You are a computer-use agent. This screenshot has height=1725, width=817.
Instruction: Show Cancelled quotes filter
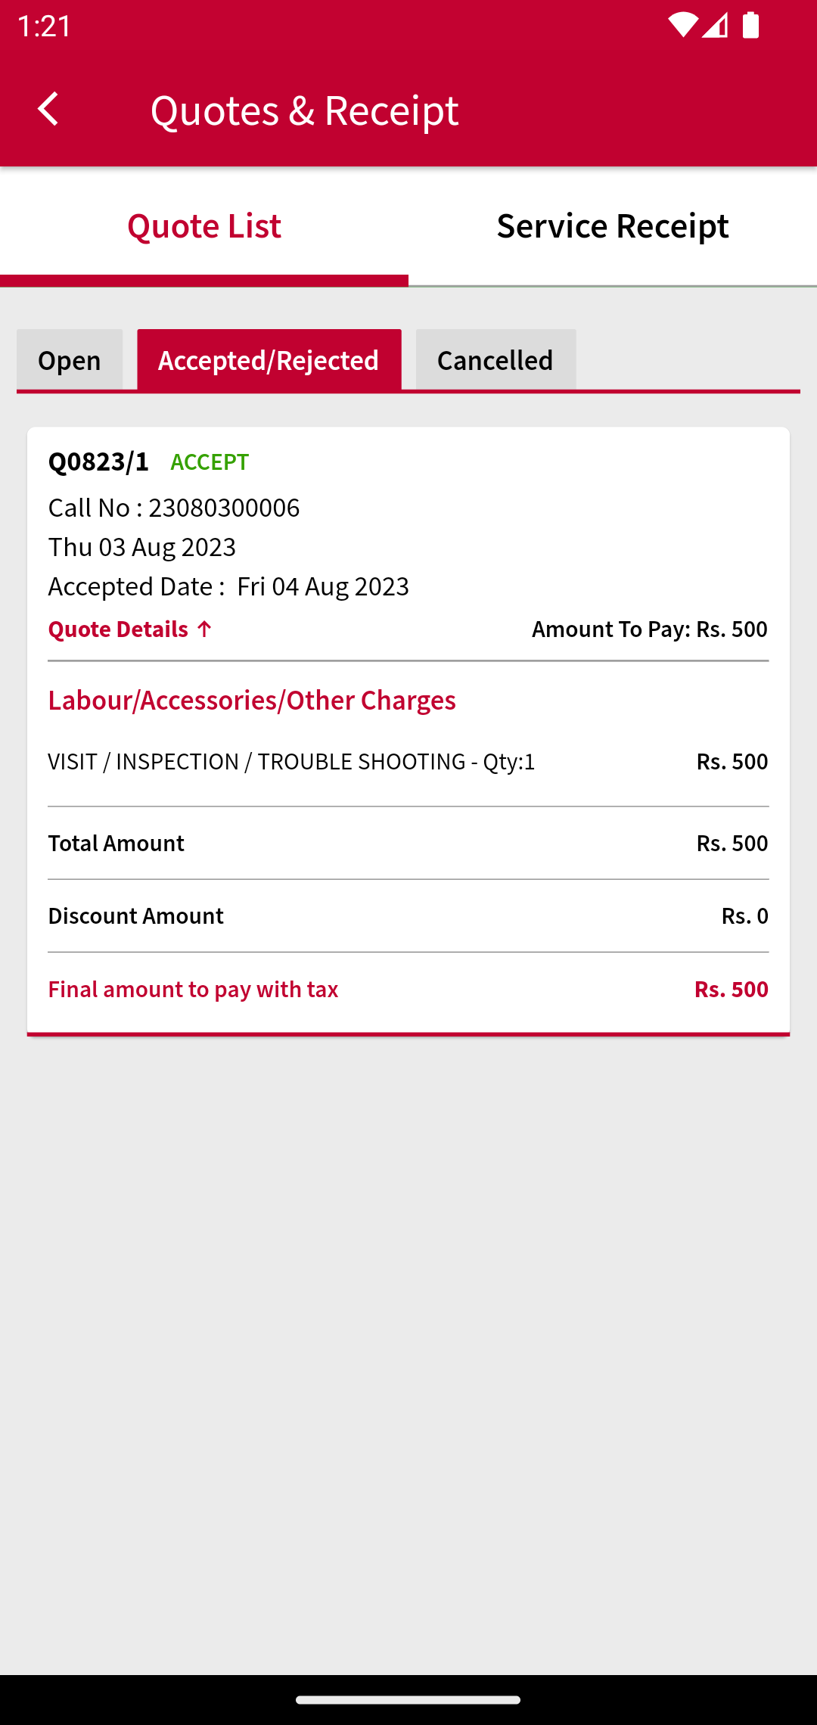[x=495, y=360]
